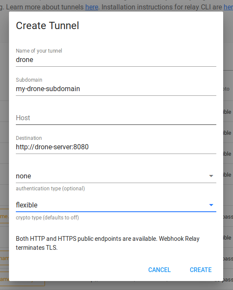Open the 'here' link about tunnels

pos(92,7)
